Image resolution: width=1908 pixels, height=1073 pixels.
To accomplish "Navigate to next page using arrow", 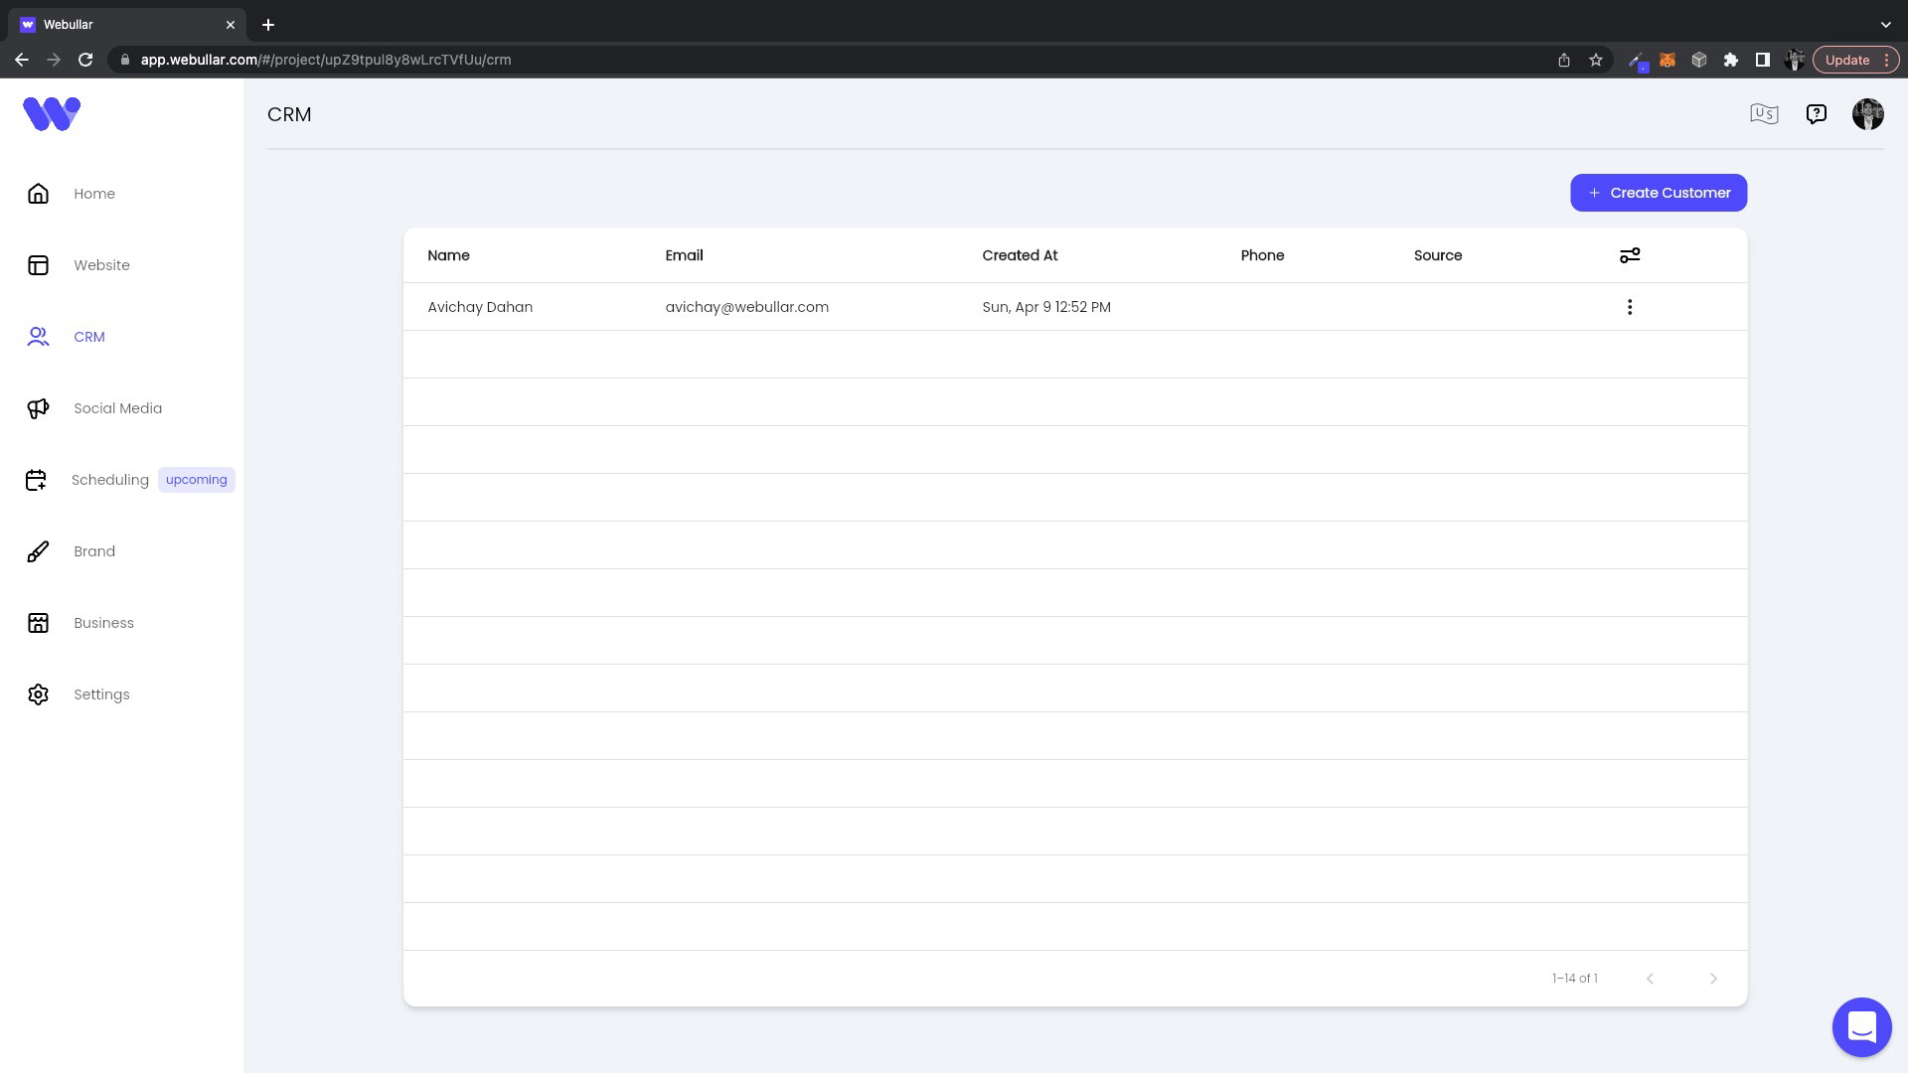I will tap(1714, 979).
